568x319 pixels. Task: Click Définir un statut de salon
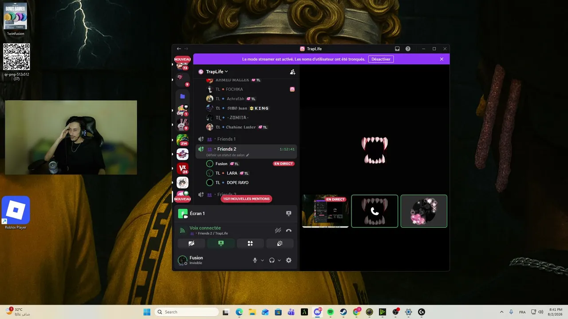click(x=228, y=155)
